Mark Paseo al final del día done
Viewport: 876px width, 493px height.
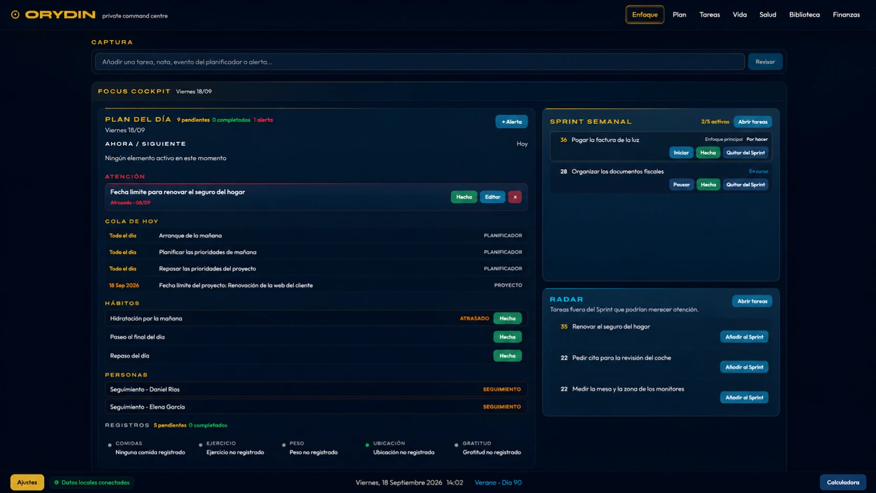(x=507, y=337)
